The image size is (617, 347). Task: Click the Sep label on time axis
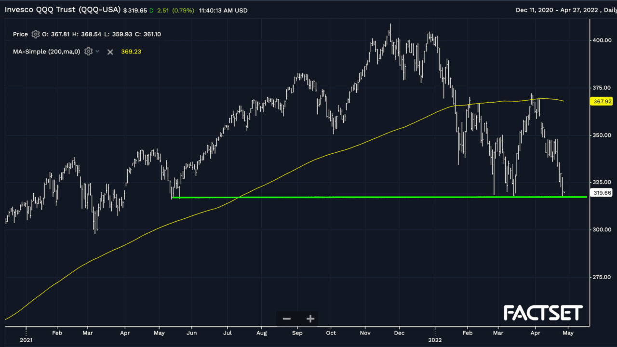[297, 333]
